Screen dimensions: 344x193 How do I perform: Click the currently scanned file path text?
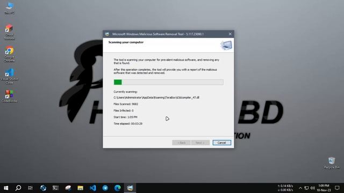[156, 98]
